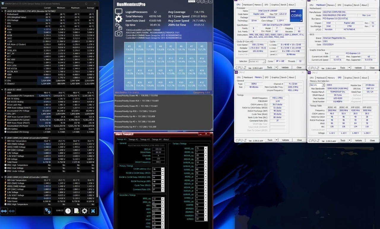Click memtest tile #32 in RunMemtestPro grid

click(202, 84)
